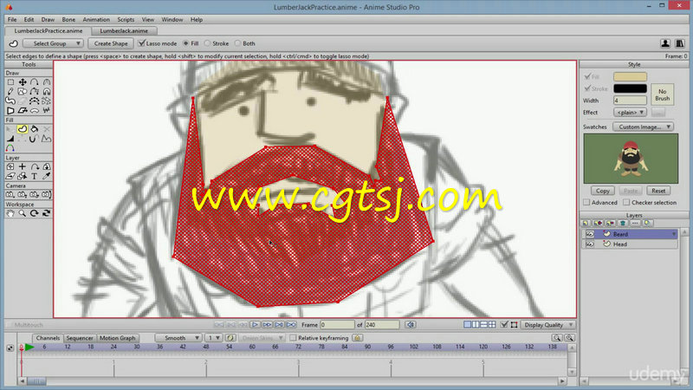Select the Rotate Workspace tool

coord(34,213)
